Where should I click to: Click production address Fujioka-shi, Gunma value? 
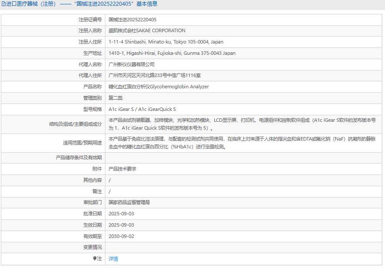click(x=172, y=54)
